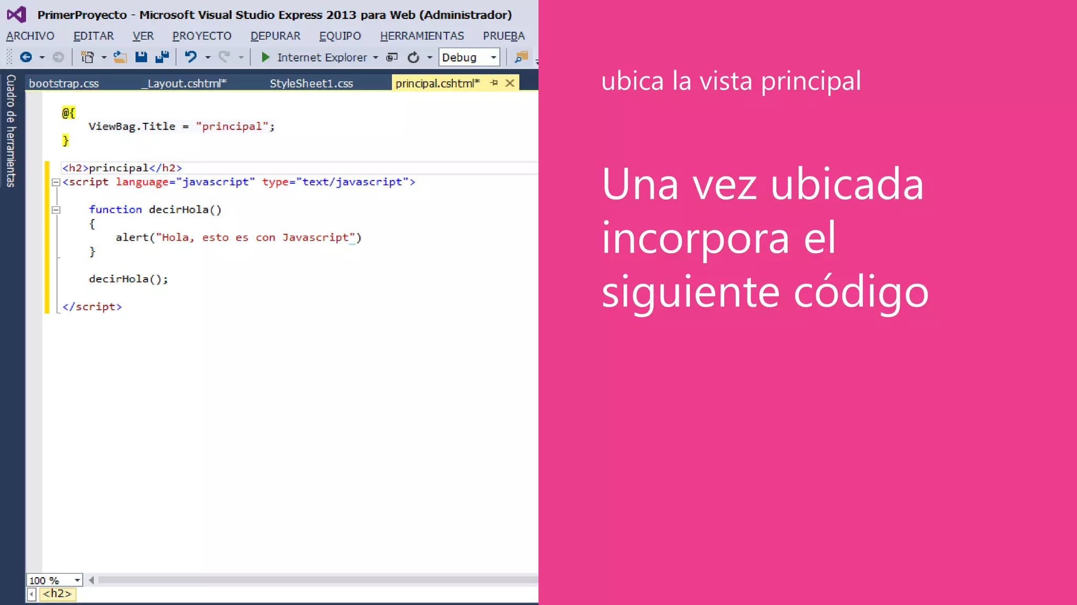This screenshot has height=605, width=1077.
Task: Click the alert "Hola, esto es con Javascript" line
Action: (239, 237)
